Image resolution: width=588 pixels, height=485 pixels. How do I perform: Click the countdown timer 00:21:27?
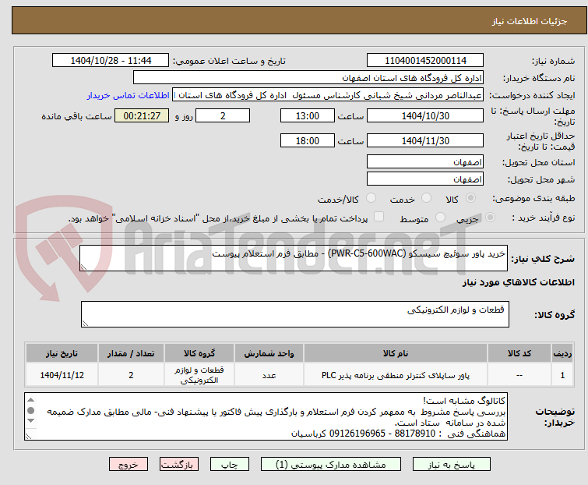click(x=142, y=115)
